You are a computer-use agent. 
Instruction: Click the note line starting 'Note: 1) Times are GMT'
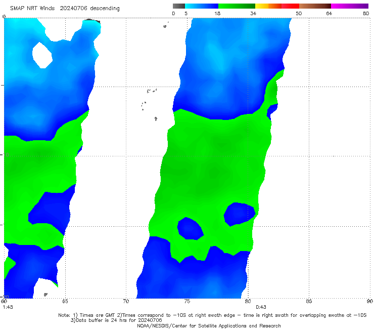pos(212,315)
